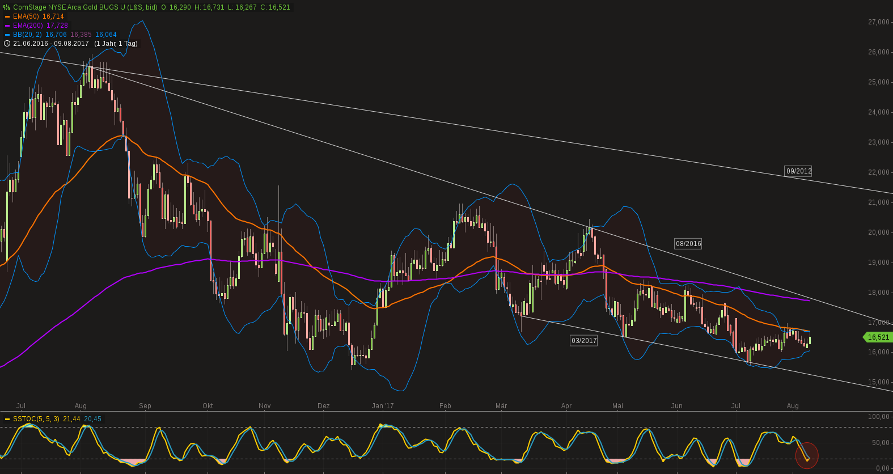893x474 pixels.
Task: Click the purple EMA(200) legend marker
Action: click(7, 26)
